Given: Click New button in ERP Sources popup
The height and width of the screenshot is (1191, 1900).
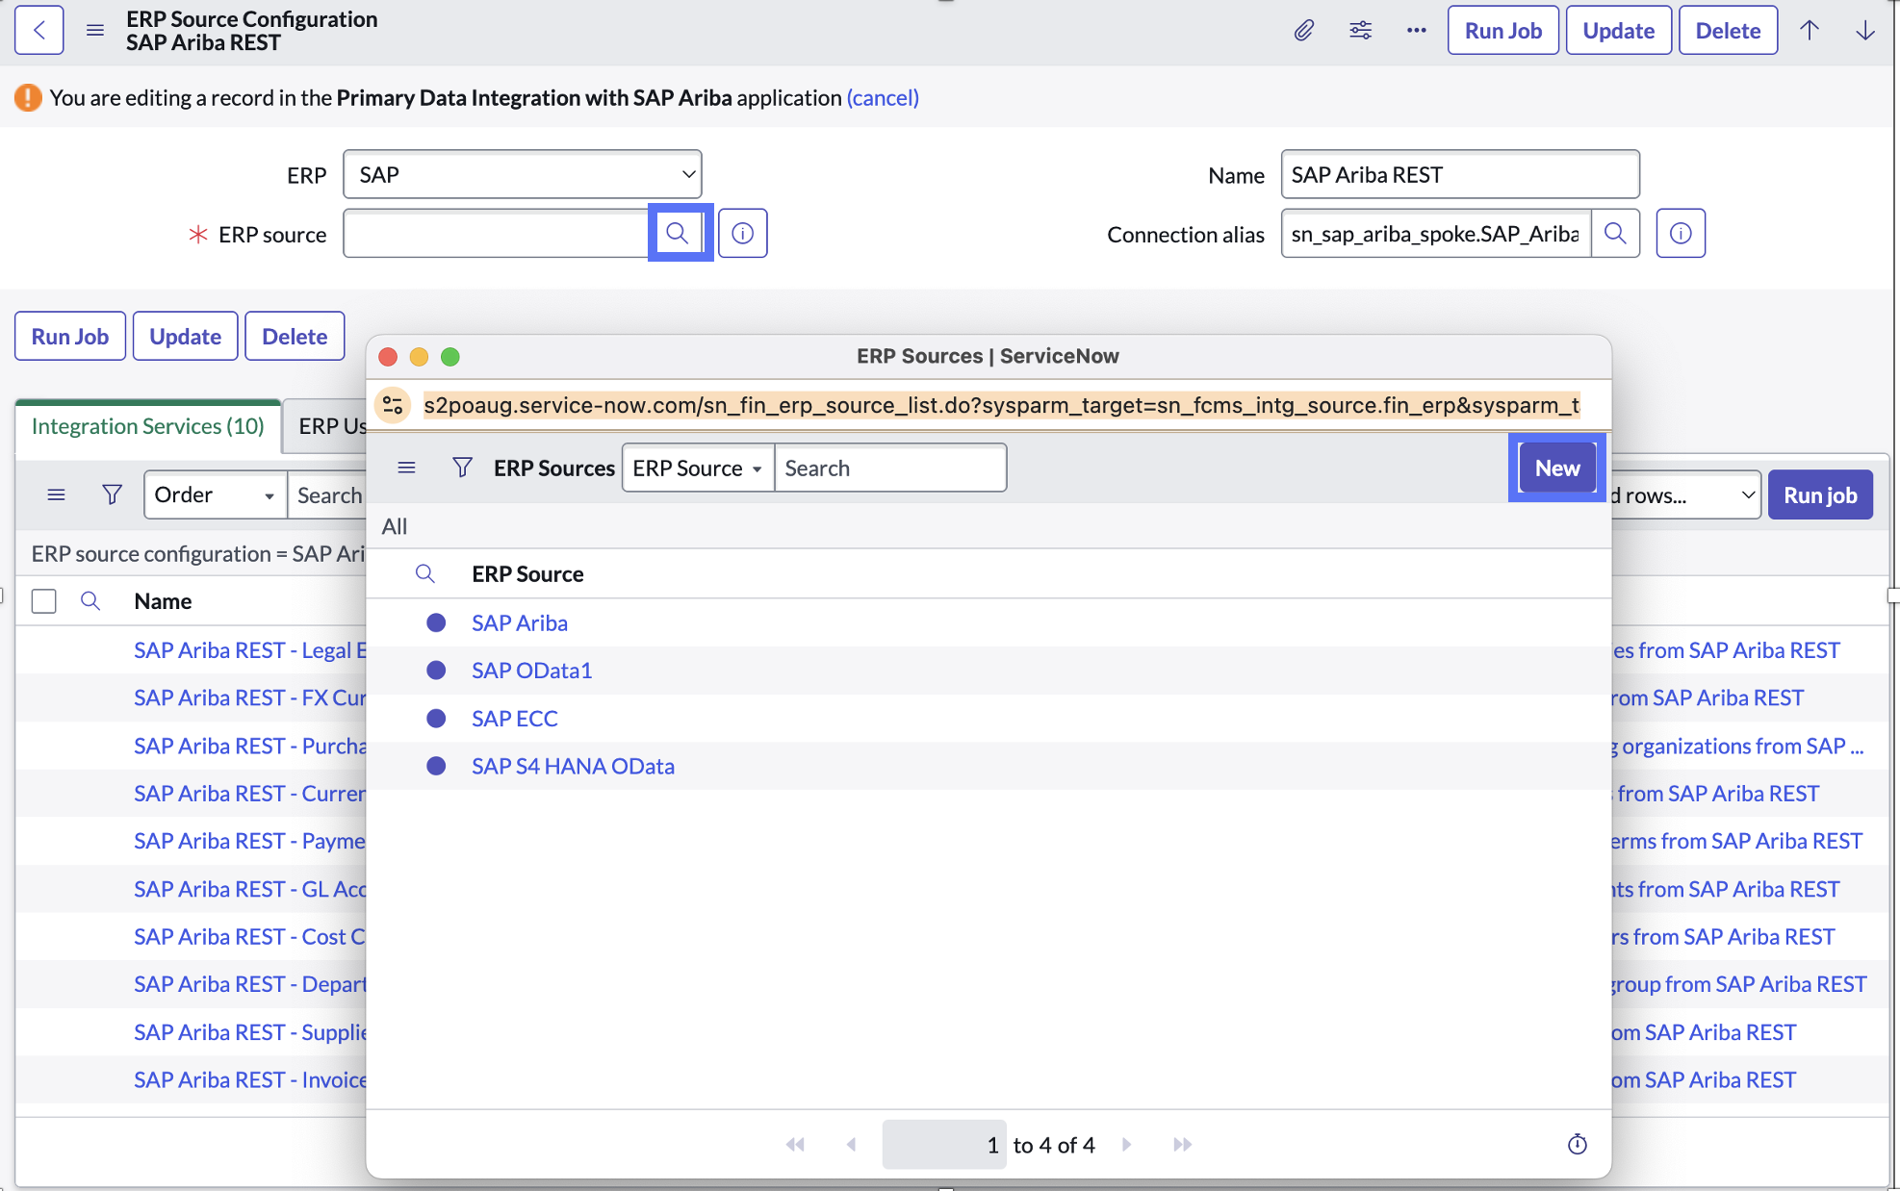Looking at the screenshot, I should click(1557, 468).
